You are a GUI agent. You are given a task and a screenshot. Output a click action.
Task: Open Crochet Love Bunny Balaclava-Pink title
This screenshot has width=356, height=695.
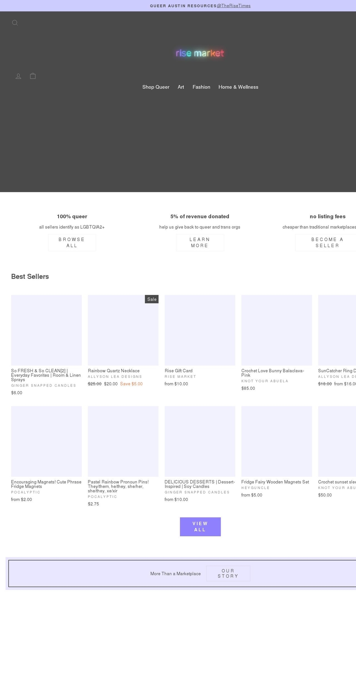273,373
